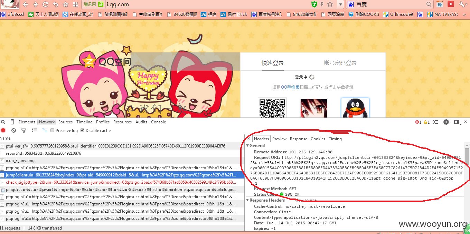Image resolution: width=470 pixels, height=234 pixels.
Task: Open the translate extension icon
Action: point(440,4)
